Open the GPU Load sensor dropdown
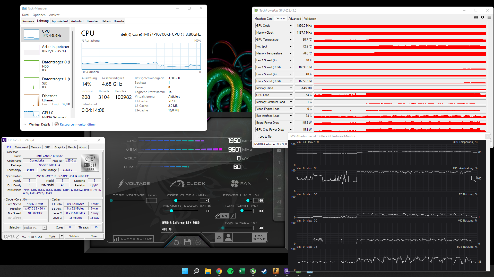 pyautogui.click(x=291, y=95)
